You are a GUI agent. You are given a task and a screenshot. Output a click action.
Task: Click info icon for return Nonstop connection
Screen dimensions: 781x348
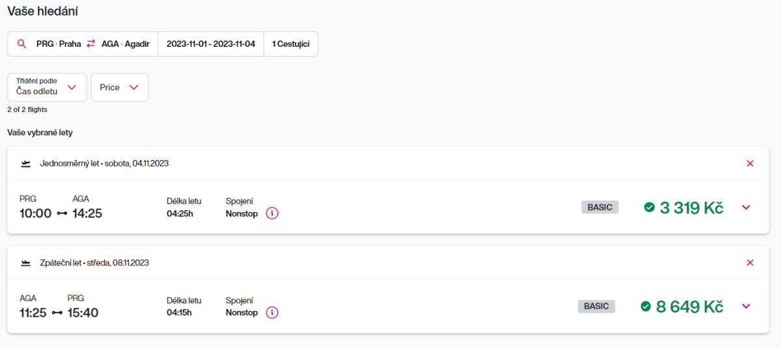[x=272, y=313]
